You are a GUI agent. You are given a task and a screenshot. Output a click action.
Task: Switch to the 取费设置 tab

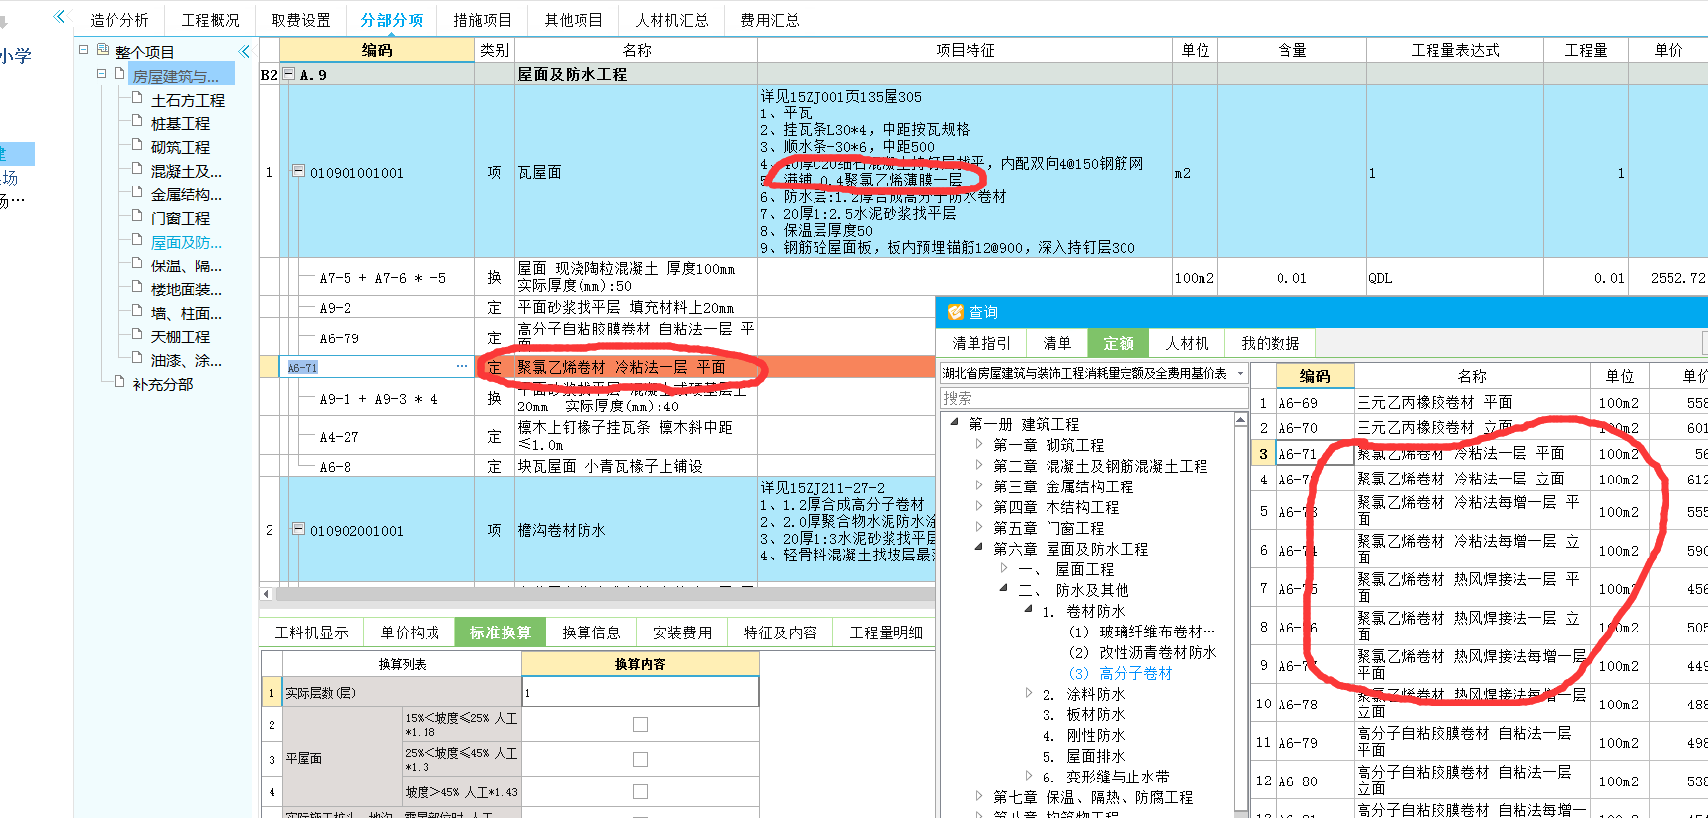tap(301, 20)
